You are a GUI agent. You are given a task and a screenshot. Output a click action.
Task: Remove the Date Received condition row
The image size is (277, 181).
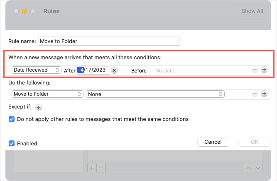255,70
